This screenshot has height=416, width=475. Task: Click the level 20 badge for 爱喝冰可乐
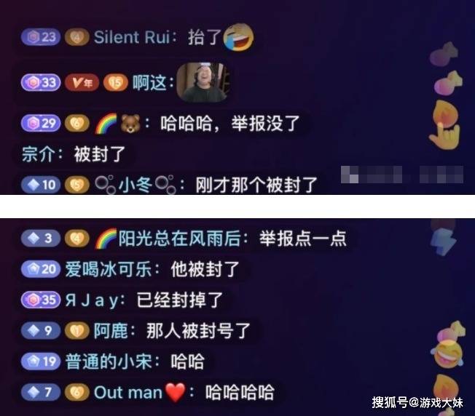click(x=41, y=269)
